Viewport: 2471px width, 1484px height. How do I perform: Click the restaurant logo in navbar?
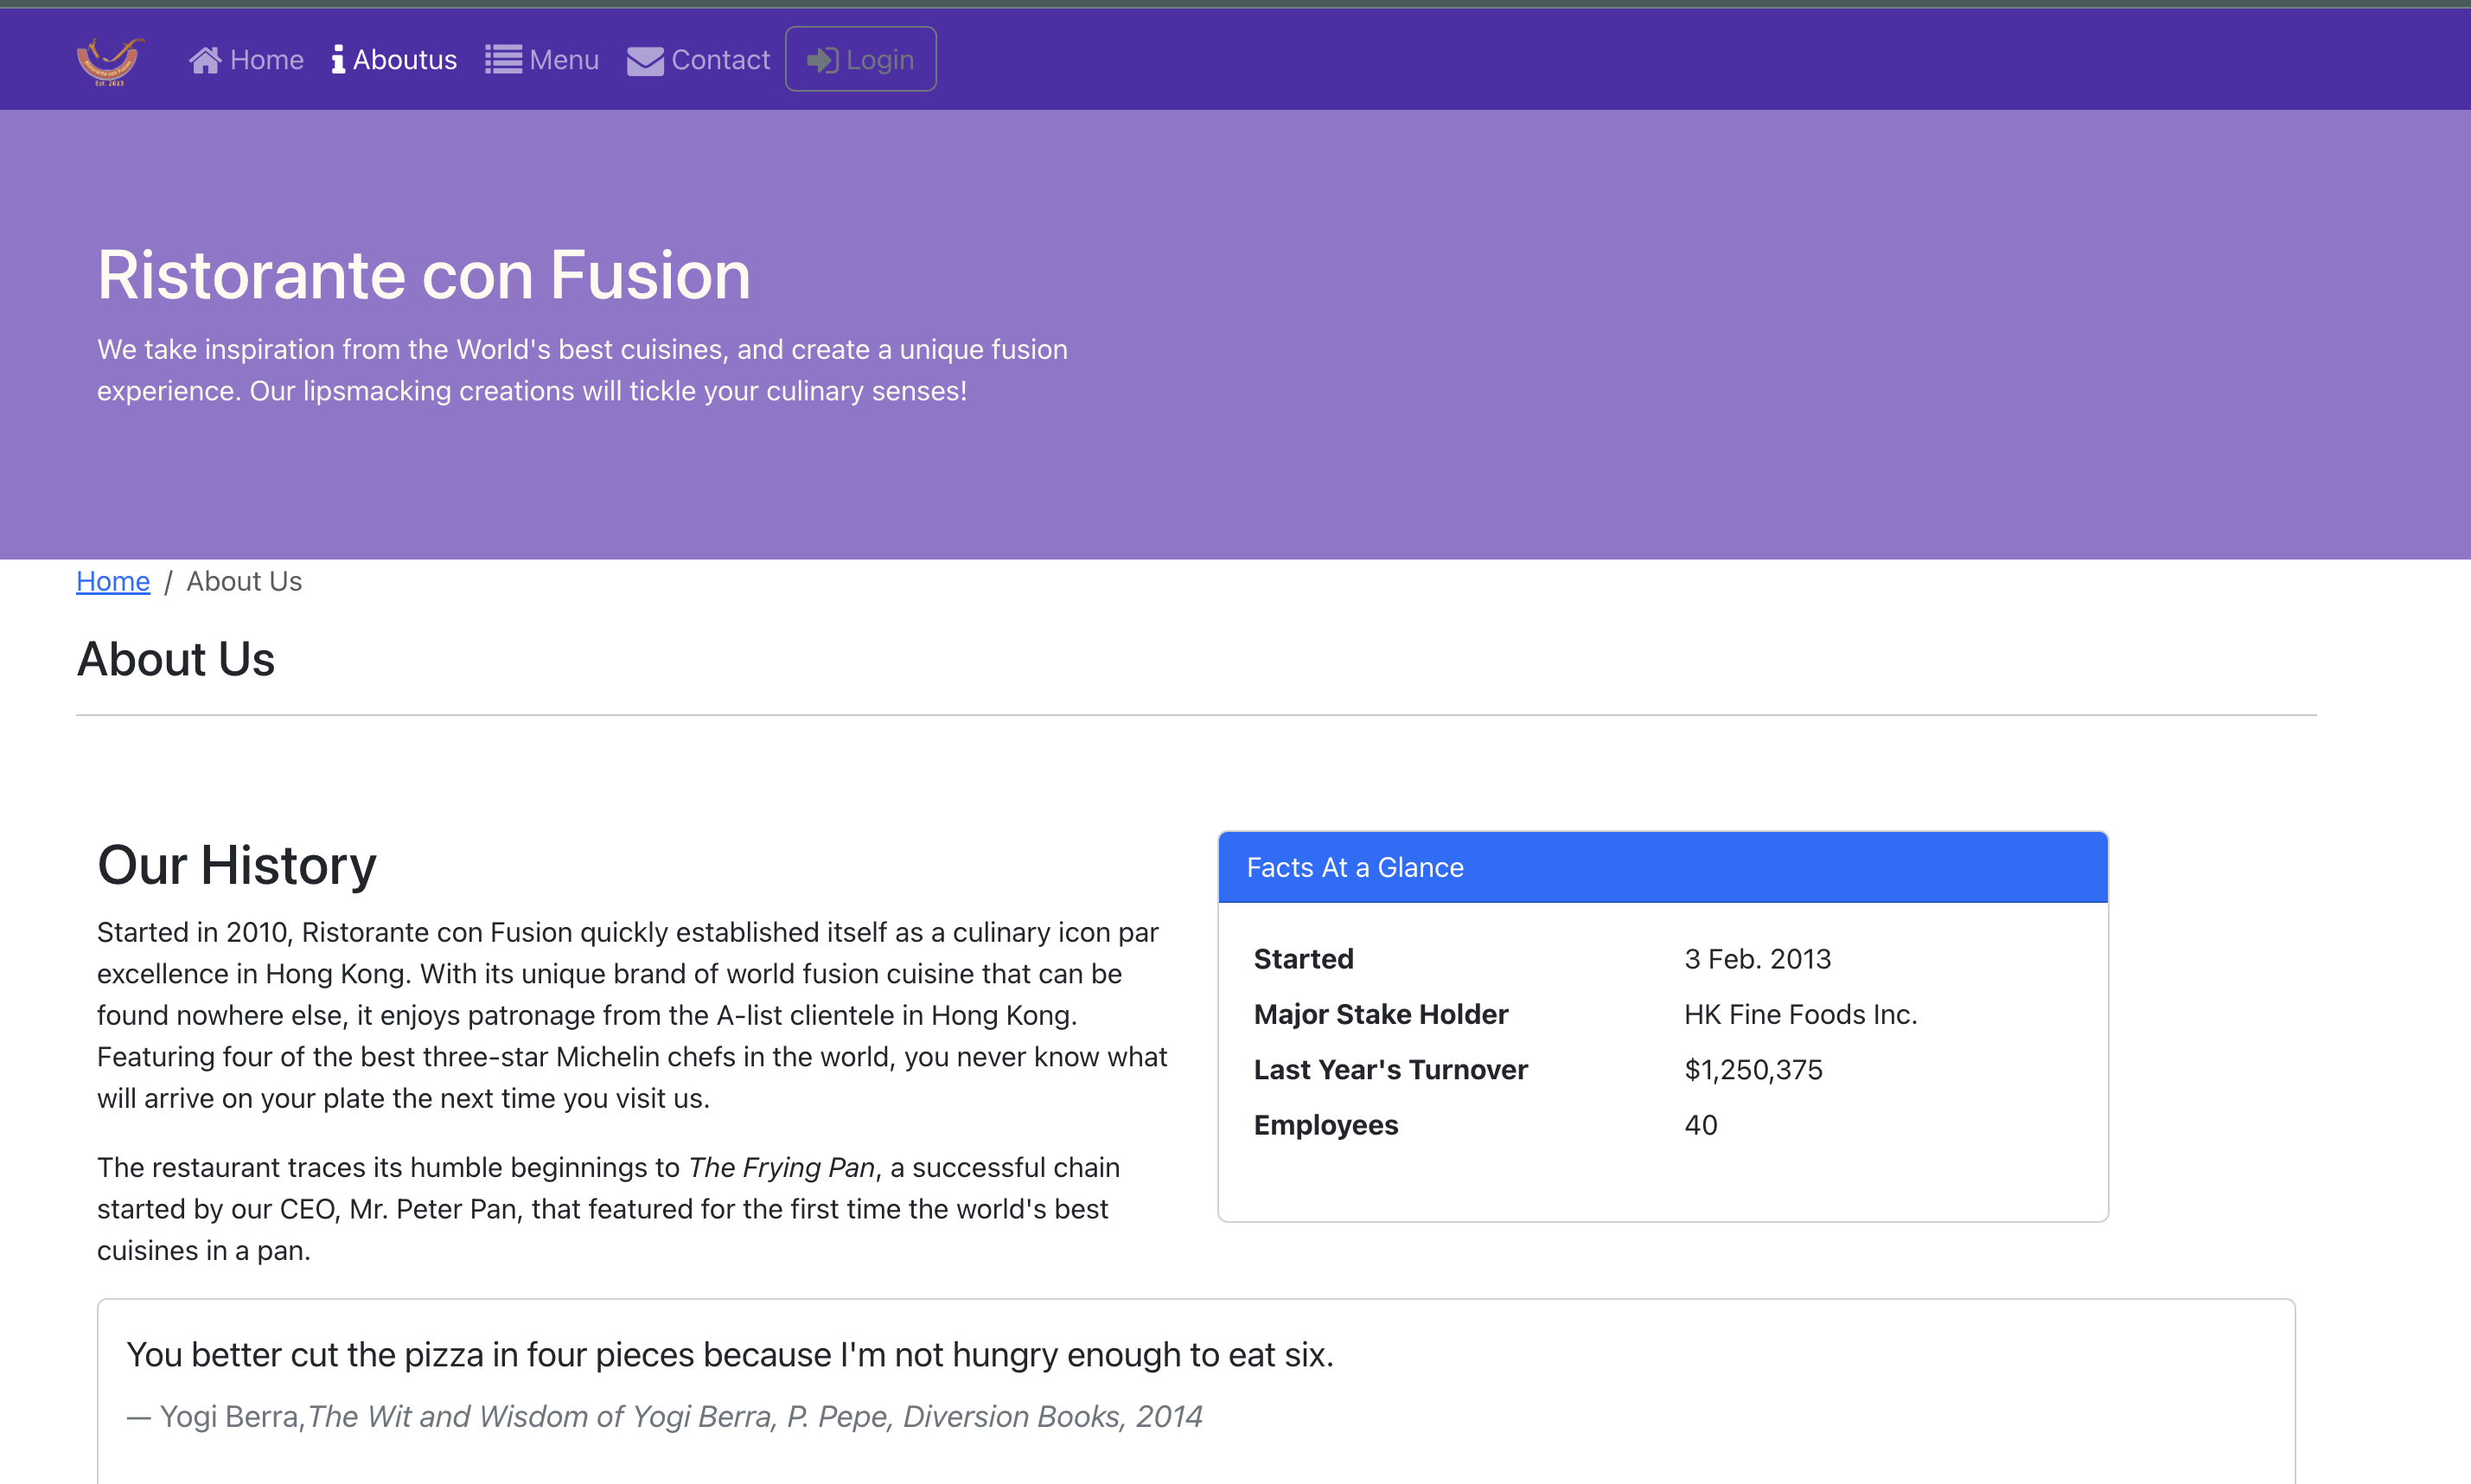[110, 60]
